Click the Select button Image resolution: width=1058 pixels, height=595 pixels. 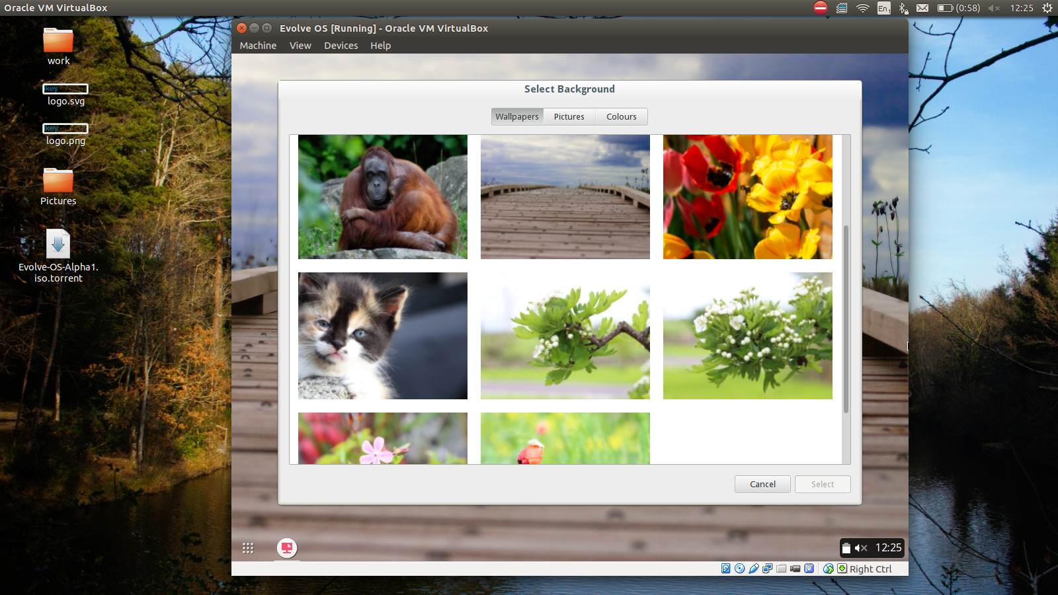(x=823, y=484)
